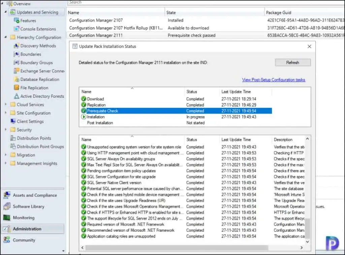Switch to Assets and Compliance workspace
This screenshot has height=255, width=345.
click(x=33, y=195)
